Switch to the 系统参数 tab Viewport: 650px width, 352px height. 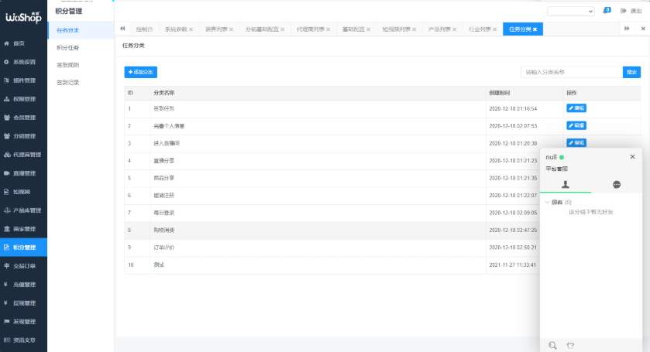click(x=176, y=29)
